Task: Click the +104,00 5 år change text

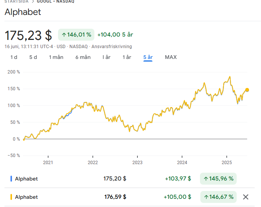Action: click(x=115, y=35)
